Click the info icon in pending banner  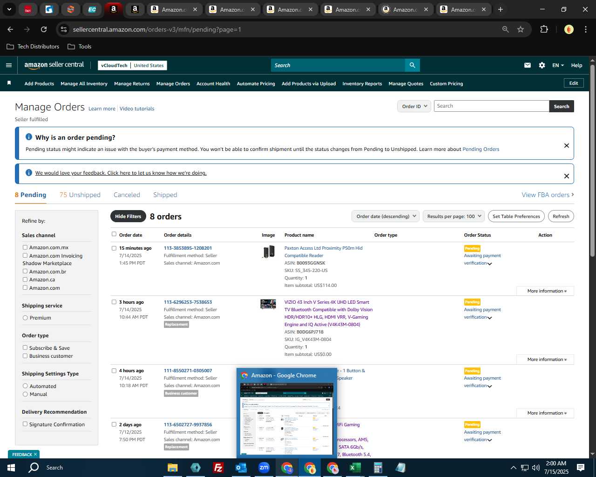coord(29,137)
